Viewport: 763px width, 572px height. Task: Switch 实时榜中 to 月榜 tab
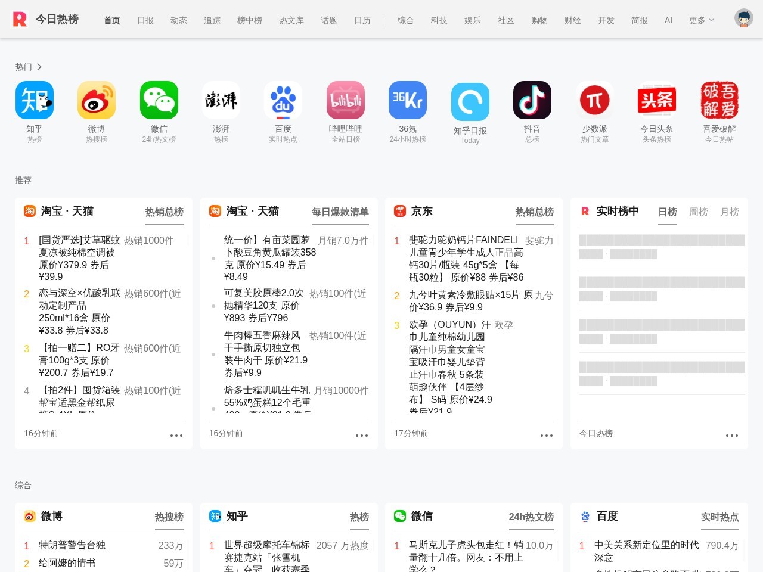click(730, 212)
